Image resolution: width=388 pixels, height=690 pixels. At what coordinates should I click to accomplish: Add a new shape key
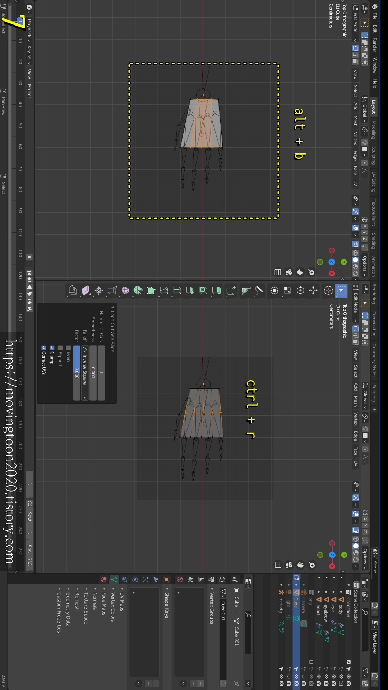click(156, 684)
